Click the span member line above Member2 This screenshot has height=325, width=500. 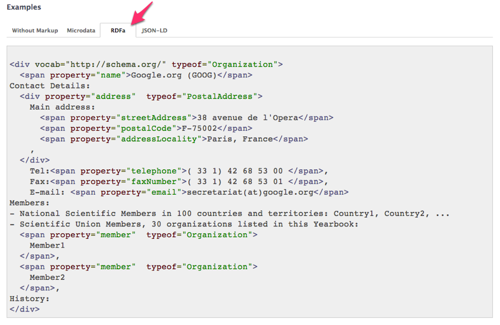[138, 267]
